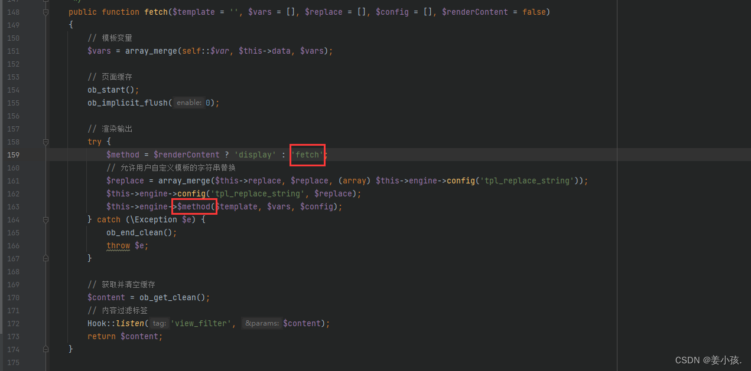Click line number 148 in the gutter

click(x=13, y=12)
